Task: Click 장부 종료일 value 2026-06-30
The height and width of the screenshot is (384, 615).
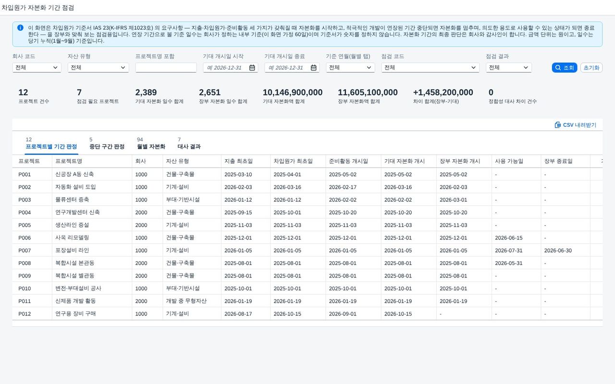Action: [558, 251]
